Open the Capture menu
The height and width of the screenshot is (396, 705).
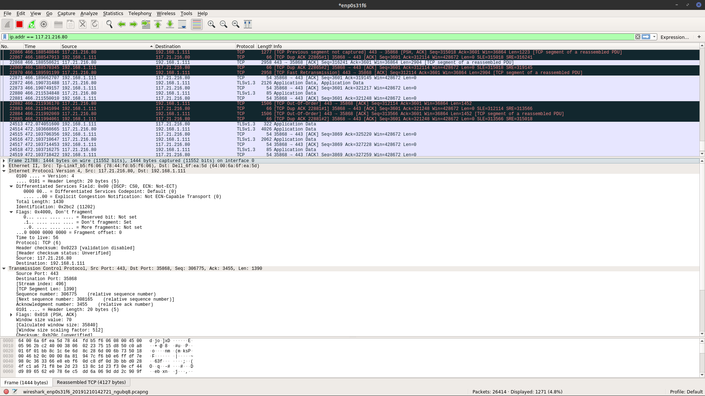[66, 13]
